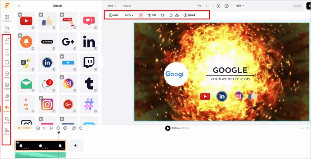Open the Templates sidebar panel
Viewport: 311px width, 159px height.
point(7,18)
